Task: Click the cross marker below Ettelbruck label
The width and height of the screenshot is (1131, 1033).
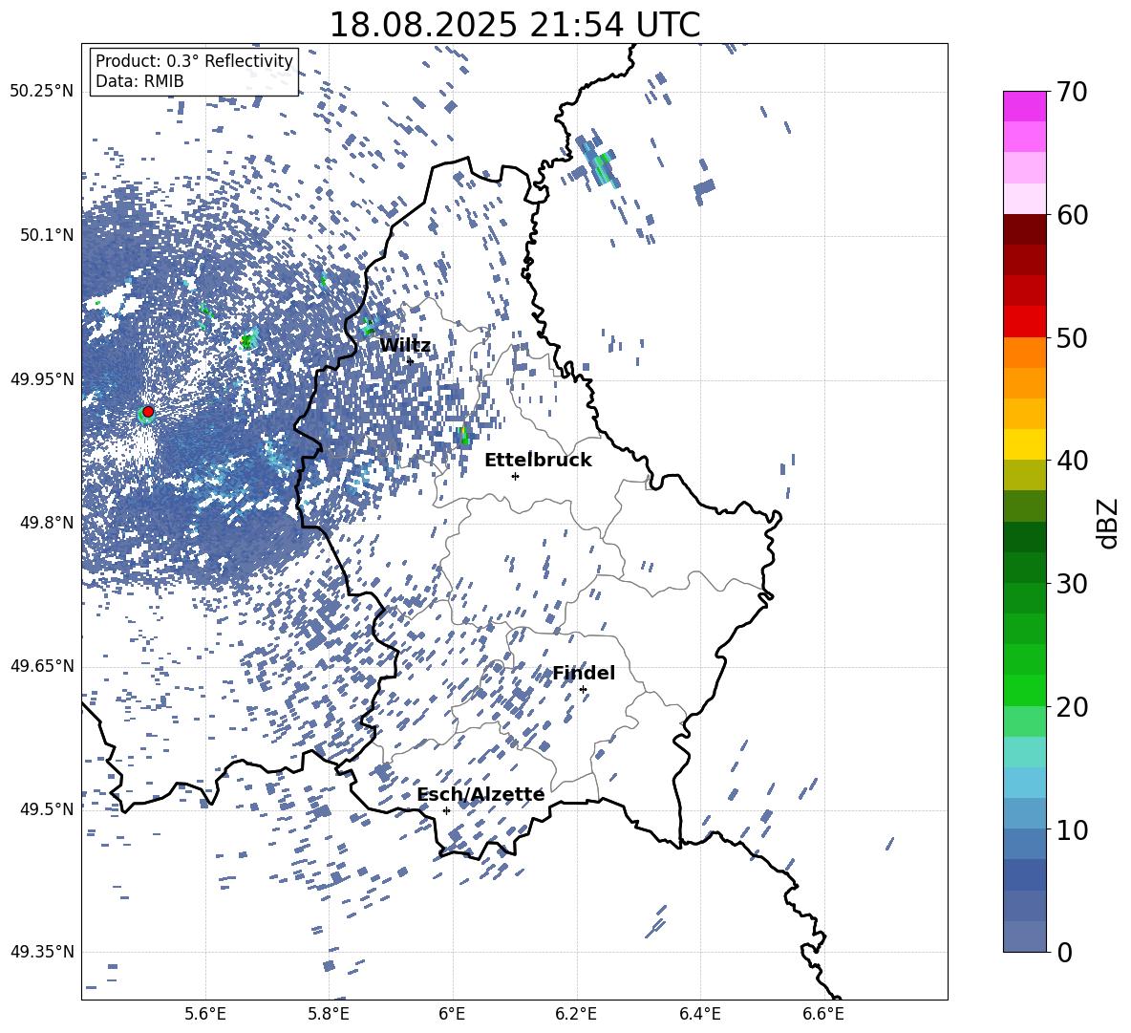Action: tap(515, 476)
